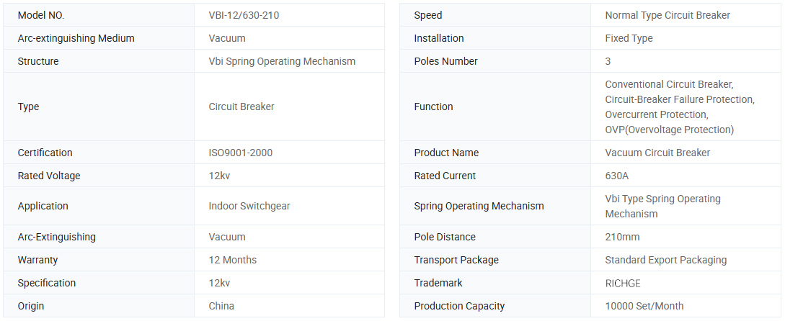Click the ISO9001-2000 certification value

pos(241,153)
